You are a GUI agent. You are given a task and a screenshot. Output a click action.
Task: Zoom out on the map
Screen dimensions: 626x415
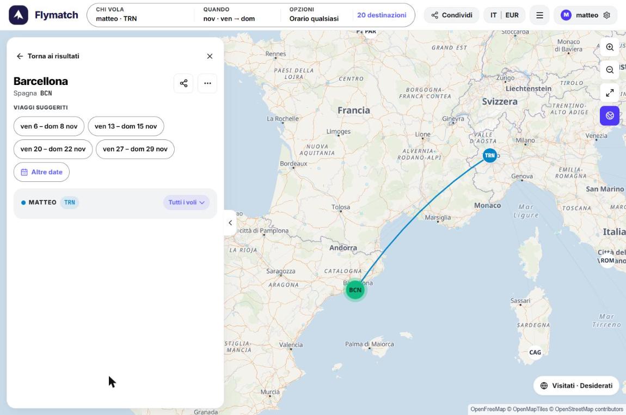[x=610, y=70]
